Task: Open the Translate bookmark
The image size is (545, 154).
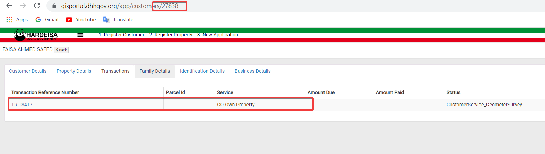Action: click(x=118, y=20)
